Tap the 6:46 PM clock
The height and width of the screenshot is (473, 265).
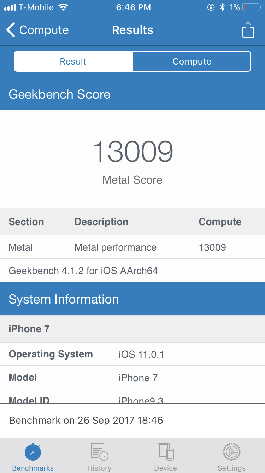(x=133, y=7)
